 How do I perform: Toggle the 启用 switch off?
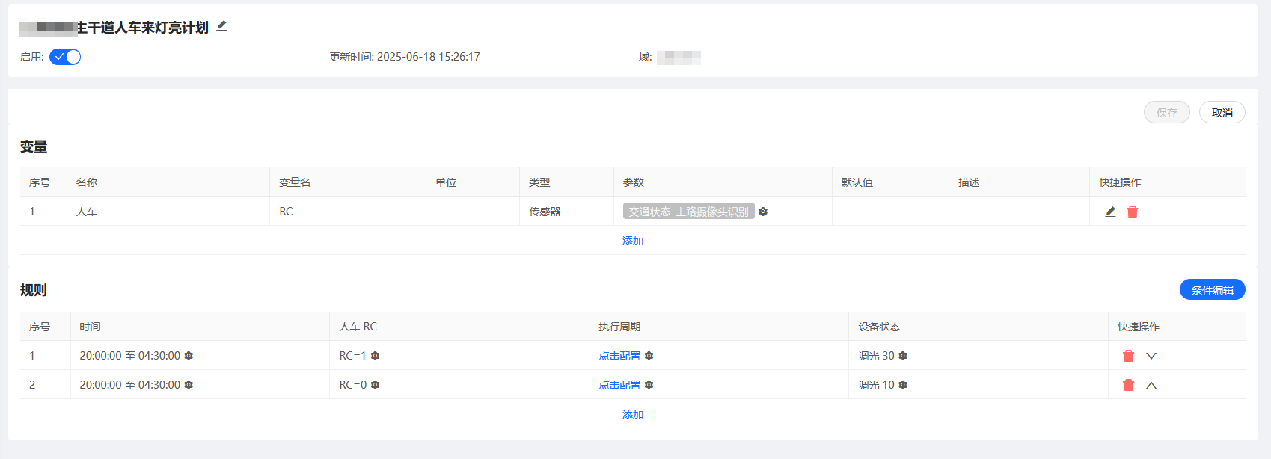(x=65, y=57)
